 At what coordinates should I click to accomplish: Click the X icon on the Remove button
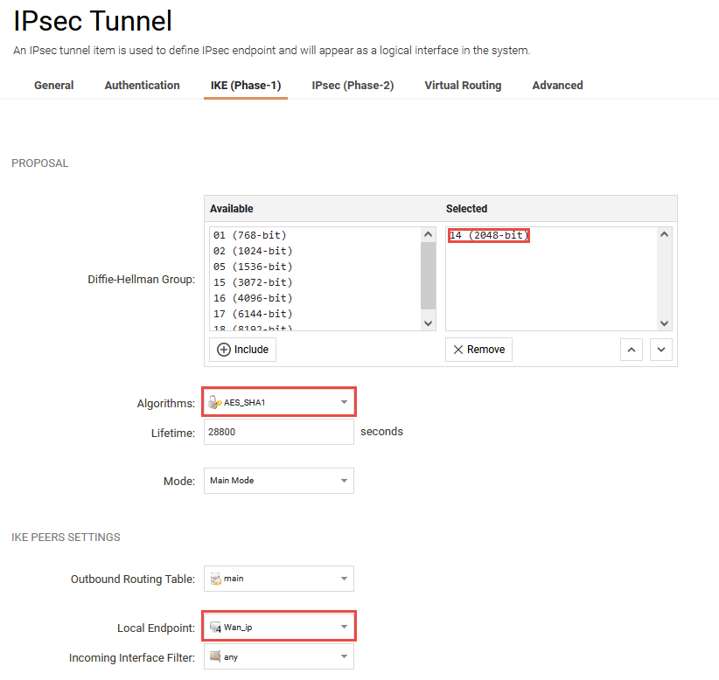[461, 349]
